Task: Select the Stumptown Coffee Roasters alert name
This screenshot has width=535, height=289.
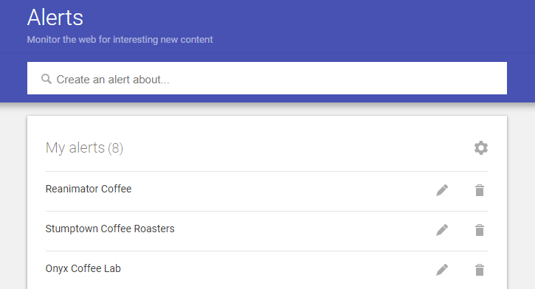Action: pos(110,229)
